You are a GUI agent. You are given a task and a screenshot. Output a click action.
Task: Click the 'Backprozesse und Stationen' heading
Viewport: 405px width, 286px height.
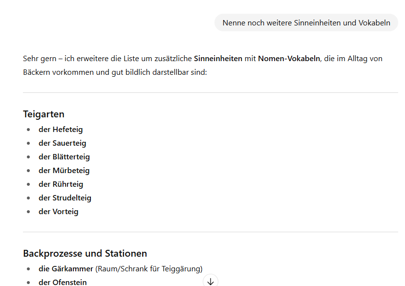click(x=85, y=253)
